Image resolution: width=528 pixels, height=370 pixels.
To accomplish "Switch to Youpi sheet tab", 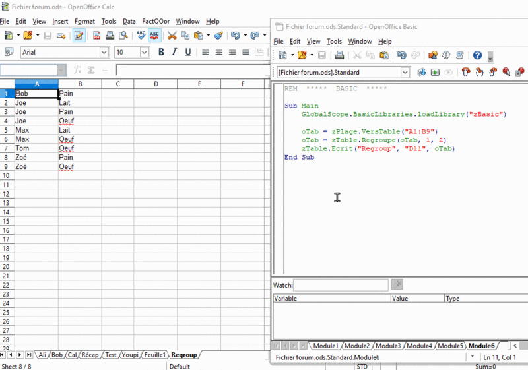I will (x=130, y=355).
